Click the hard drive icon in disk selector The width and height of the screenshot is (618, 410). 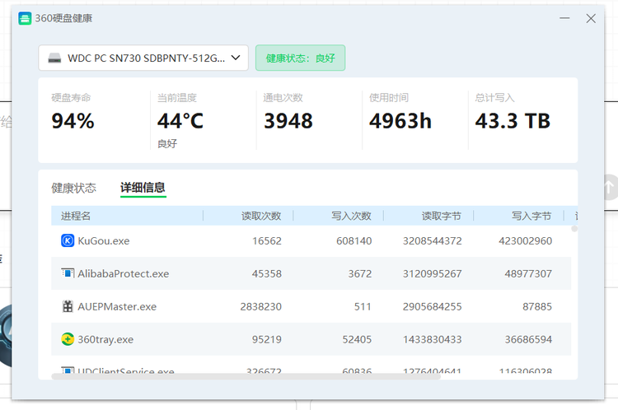tap(54, 58)
